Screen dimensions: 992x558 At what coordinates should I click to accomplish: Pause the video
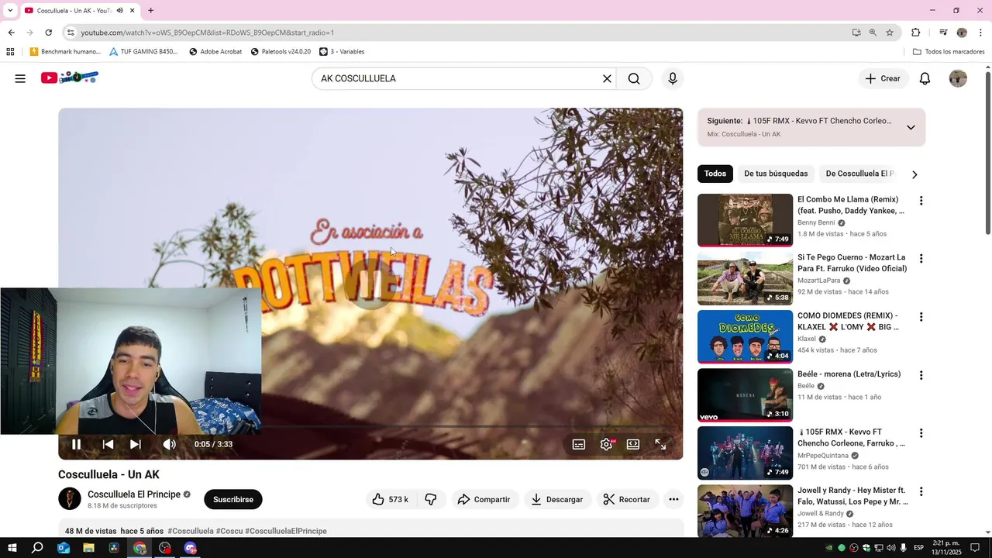[x=76, y=444]
